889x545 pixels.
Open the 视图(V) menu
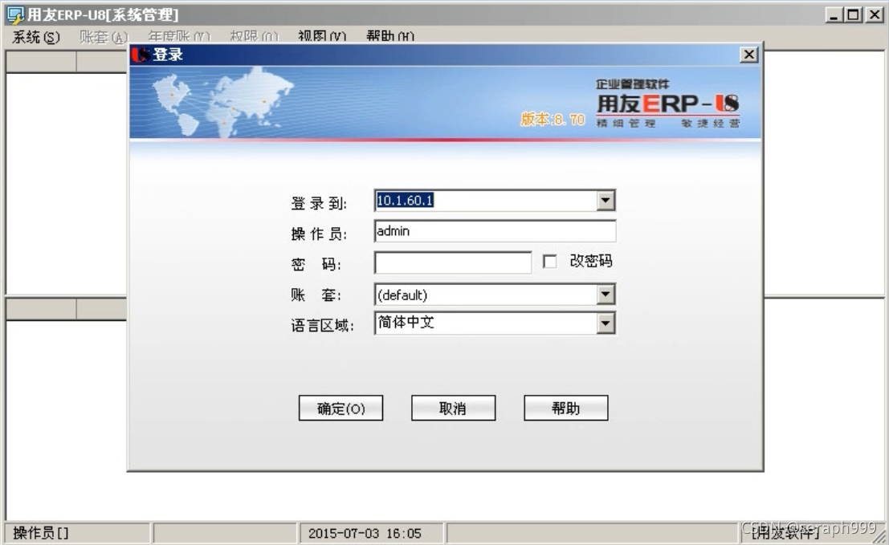point(322,38)
